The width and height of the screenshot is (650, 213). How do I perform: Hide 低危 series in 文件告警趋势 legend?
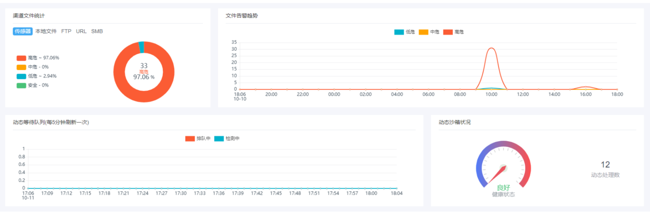405,32
